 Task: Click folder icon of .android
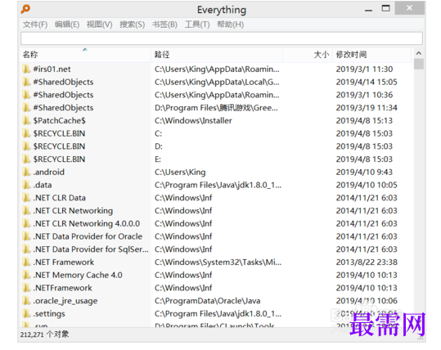pos(26,172)
